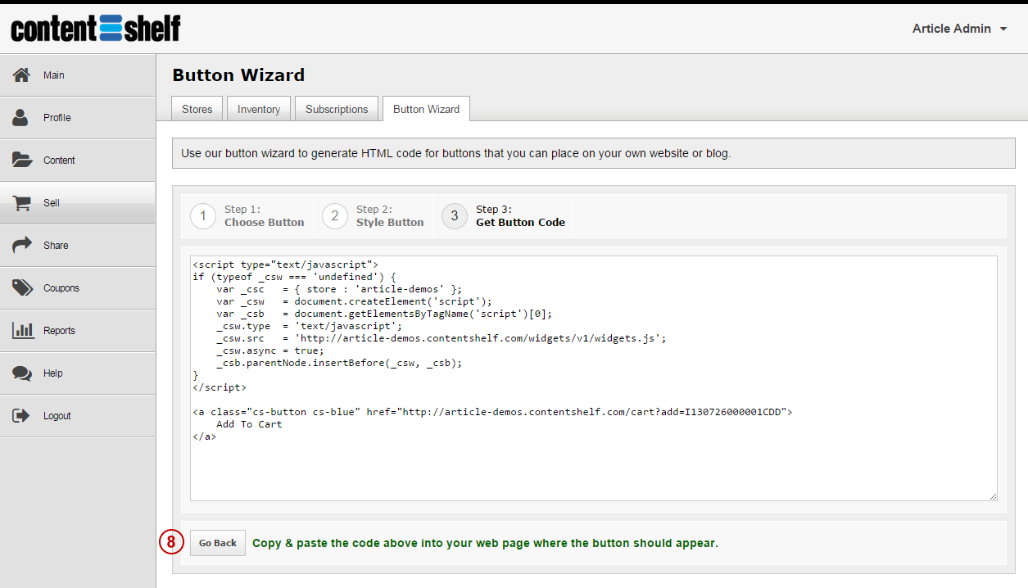This screenshot has height=588, width=1028.
Task: Select Step 3: Get Button Code
Action: (504, 216)
